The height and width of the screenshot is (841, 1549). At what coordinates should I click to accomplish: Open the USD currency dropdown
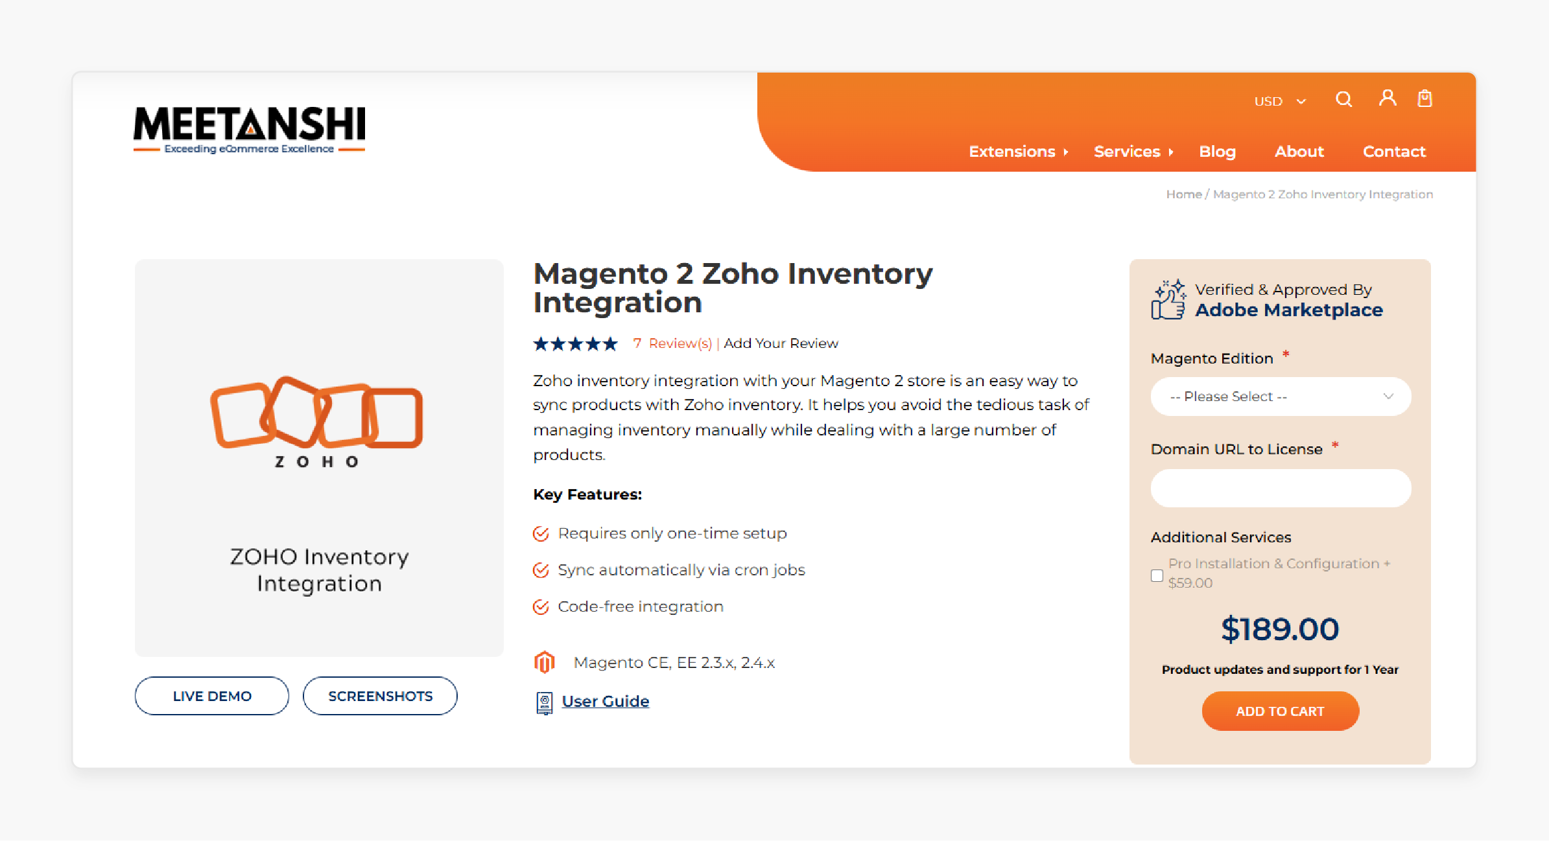tap(1280, 101)
